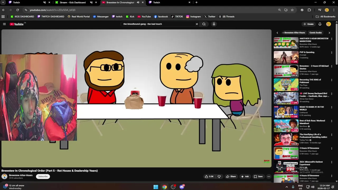Screen dimensions: 338x190
Task: Open options for 2 Hours Of Brewstew
Action: tap(332, 149)
